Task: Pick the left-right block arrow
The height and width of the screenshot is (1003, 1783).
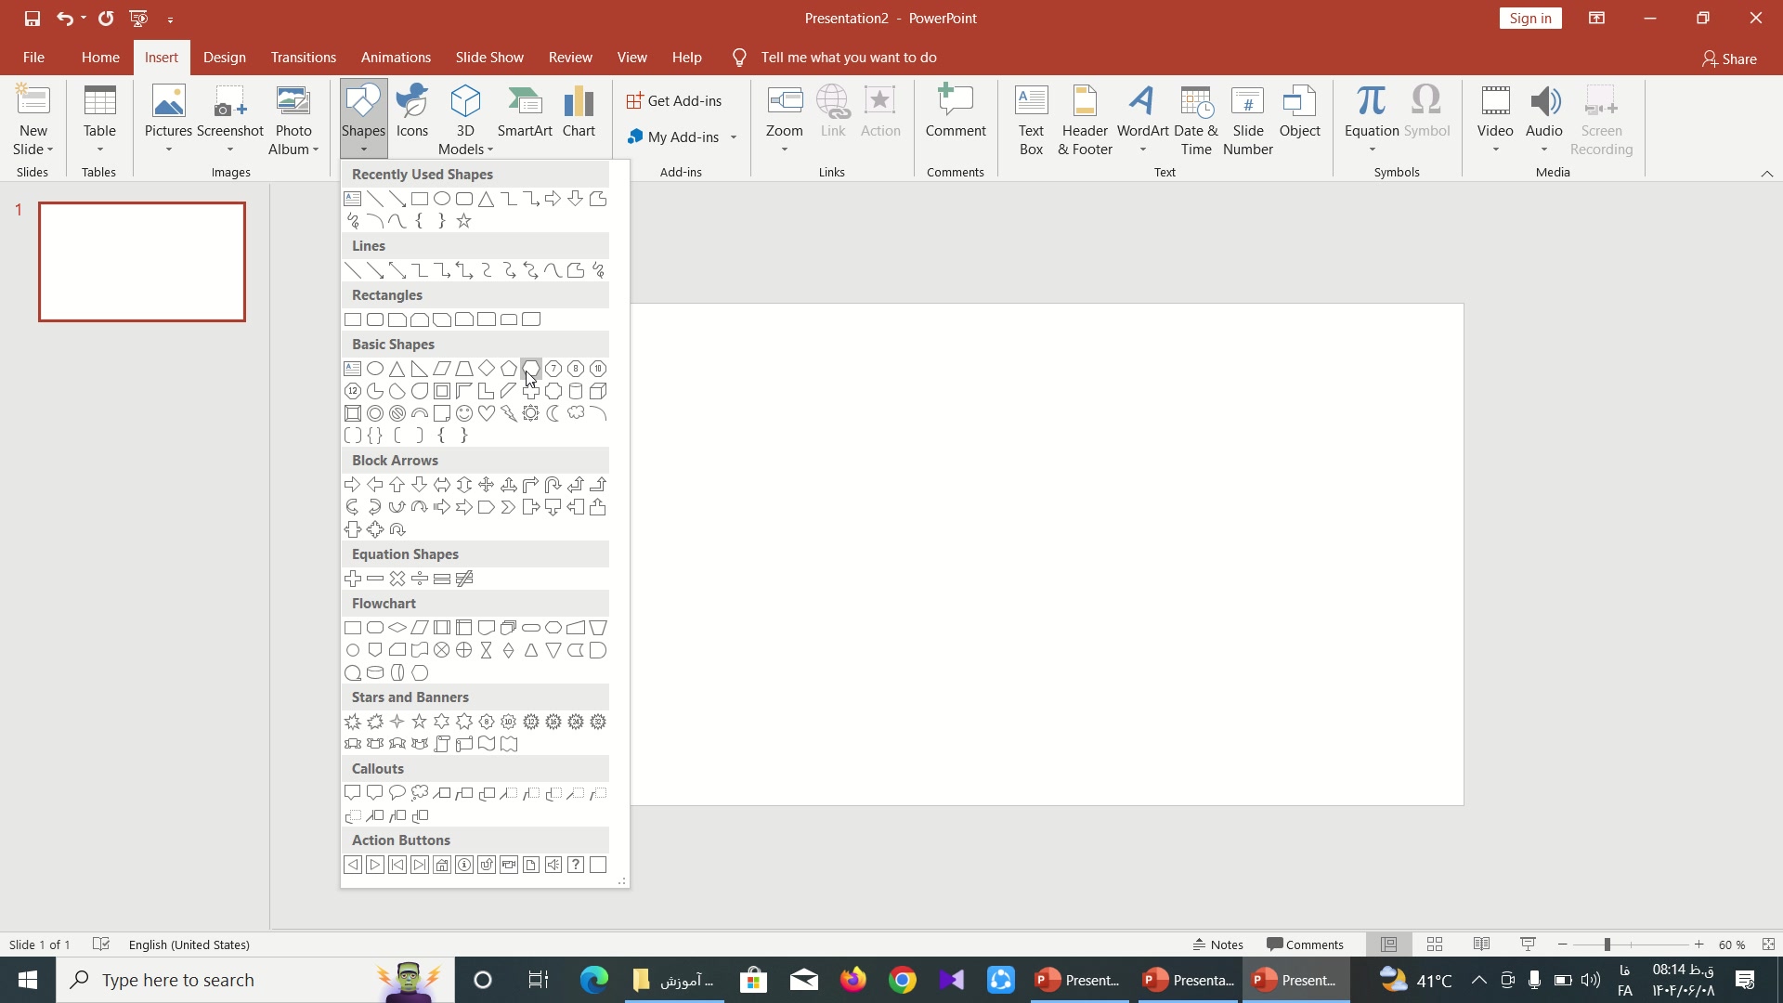Action: click(442, 485)
